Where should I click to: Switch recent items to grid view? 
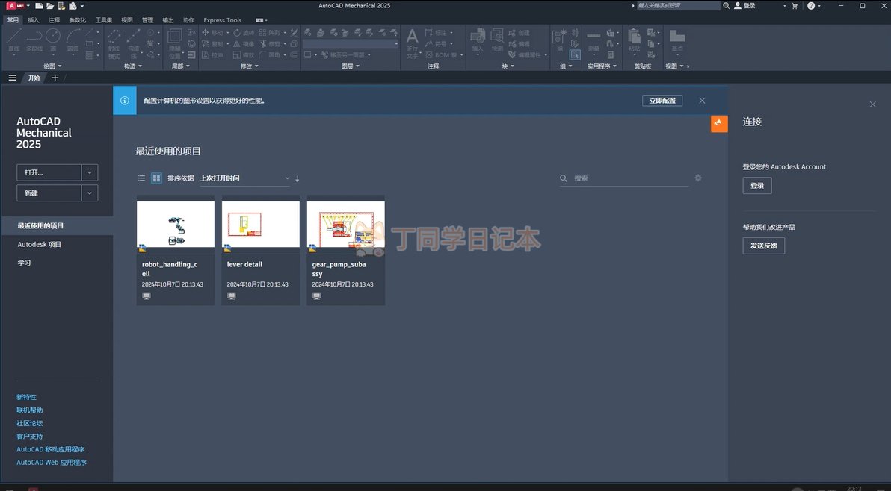[156, 178]
